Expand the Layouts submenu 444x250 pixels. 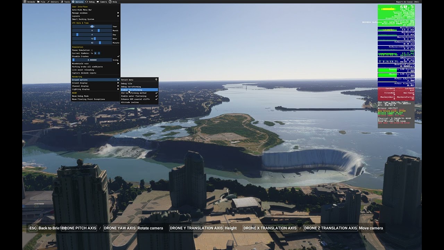click(x=95, y=16)
